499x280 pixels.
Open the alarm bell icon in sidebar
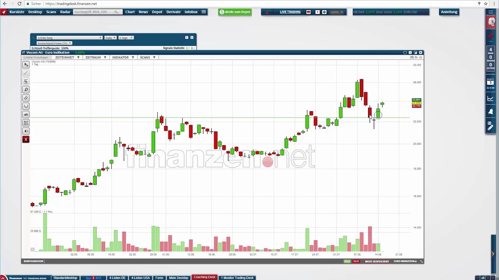pos(491,112)
